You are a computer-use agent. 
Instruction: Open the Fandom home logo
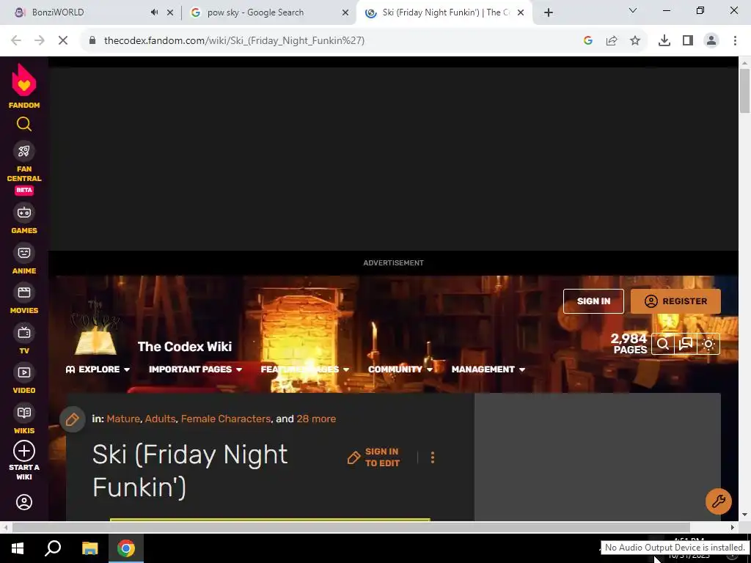(24, 87)
